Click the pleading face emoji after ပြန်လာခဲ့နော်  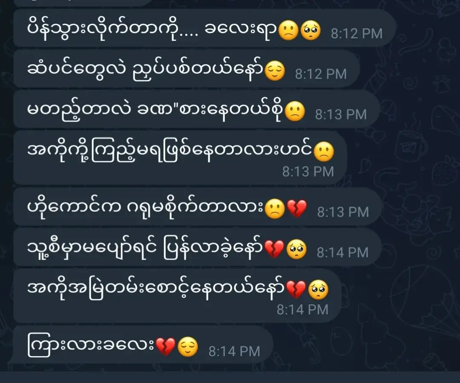pos(296,249)
